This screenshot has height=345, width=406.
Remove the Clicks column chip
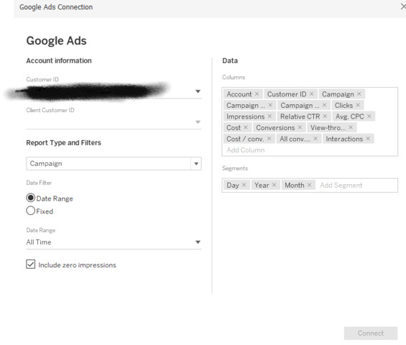358,105
